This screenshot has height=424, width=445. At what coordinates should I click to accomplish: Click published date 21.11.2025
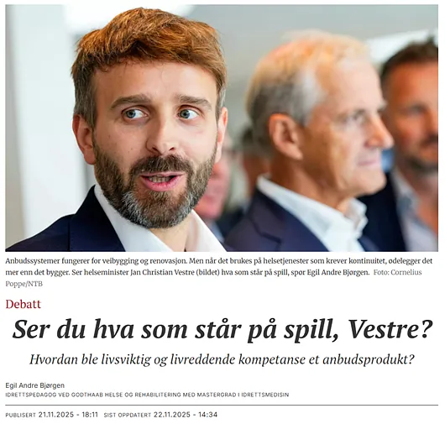(56, 415)
